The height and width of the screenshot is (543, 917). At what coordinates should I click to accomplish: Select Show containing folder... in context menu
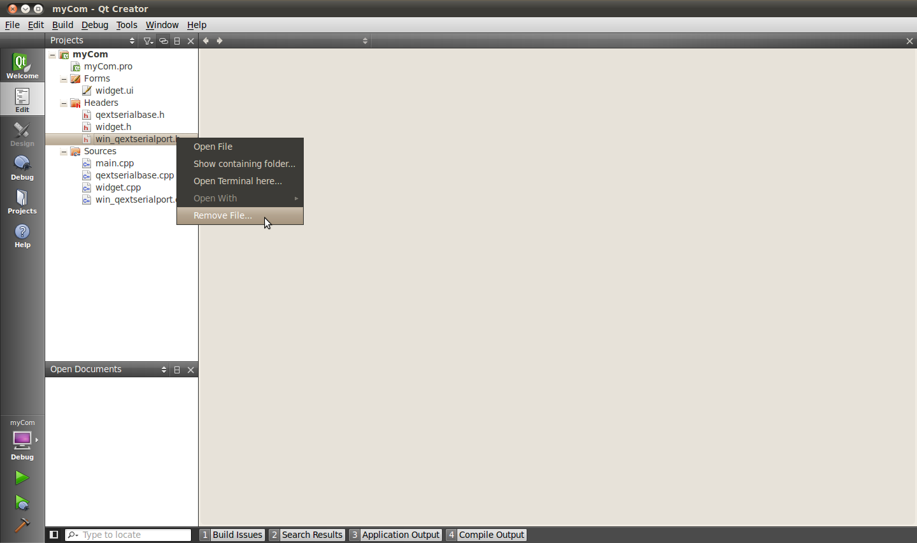tap(240, 164)
